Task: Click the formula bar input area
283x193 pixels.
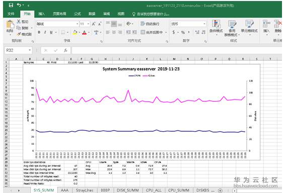Action: click(x=177, y=50)
